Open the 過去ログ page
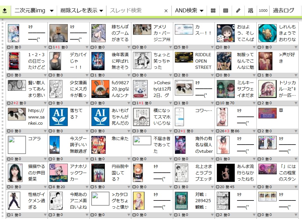 (x=283, y=11)
